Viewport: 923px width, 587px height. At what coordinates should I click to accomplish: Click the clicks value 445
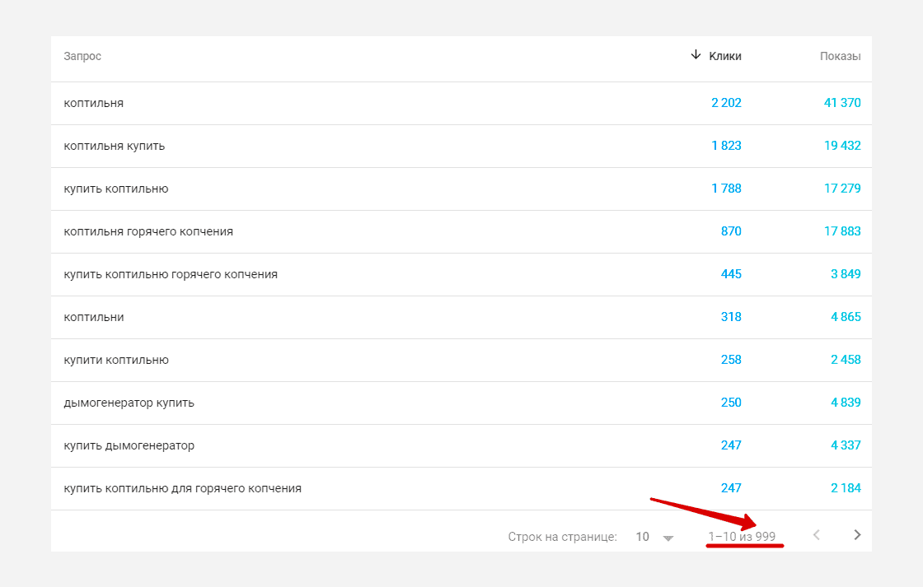click(731, 274)
